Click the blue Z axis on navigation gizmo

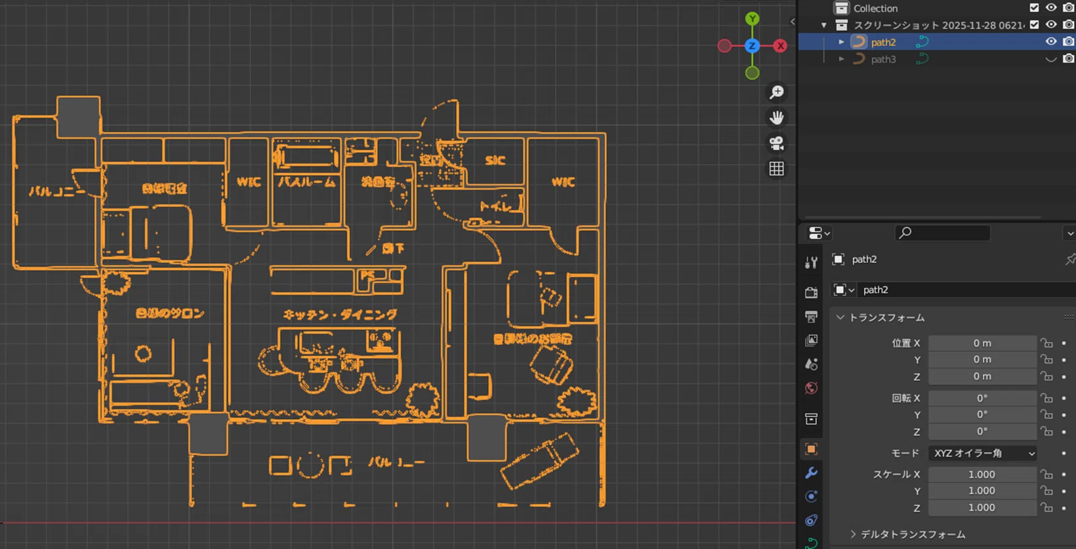tap(753, 46)
